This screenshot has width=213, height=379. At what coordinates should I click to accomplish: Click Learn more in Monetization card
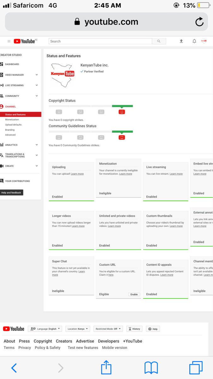pyautogui.click(x=126, y=174)
